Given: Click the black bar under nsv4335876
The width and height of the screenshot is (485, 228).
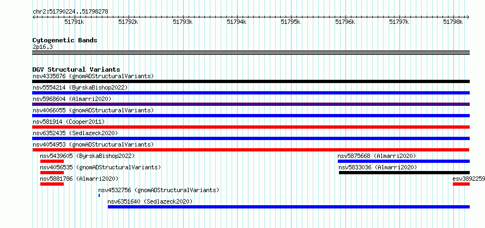Looking at the screenshot, I should [x=251, y=81].
